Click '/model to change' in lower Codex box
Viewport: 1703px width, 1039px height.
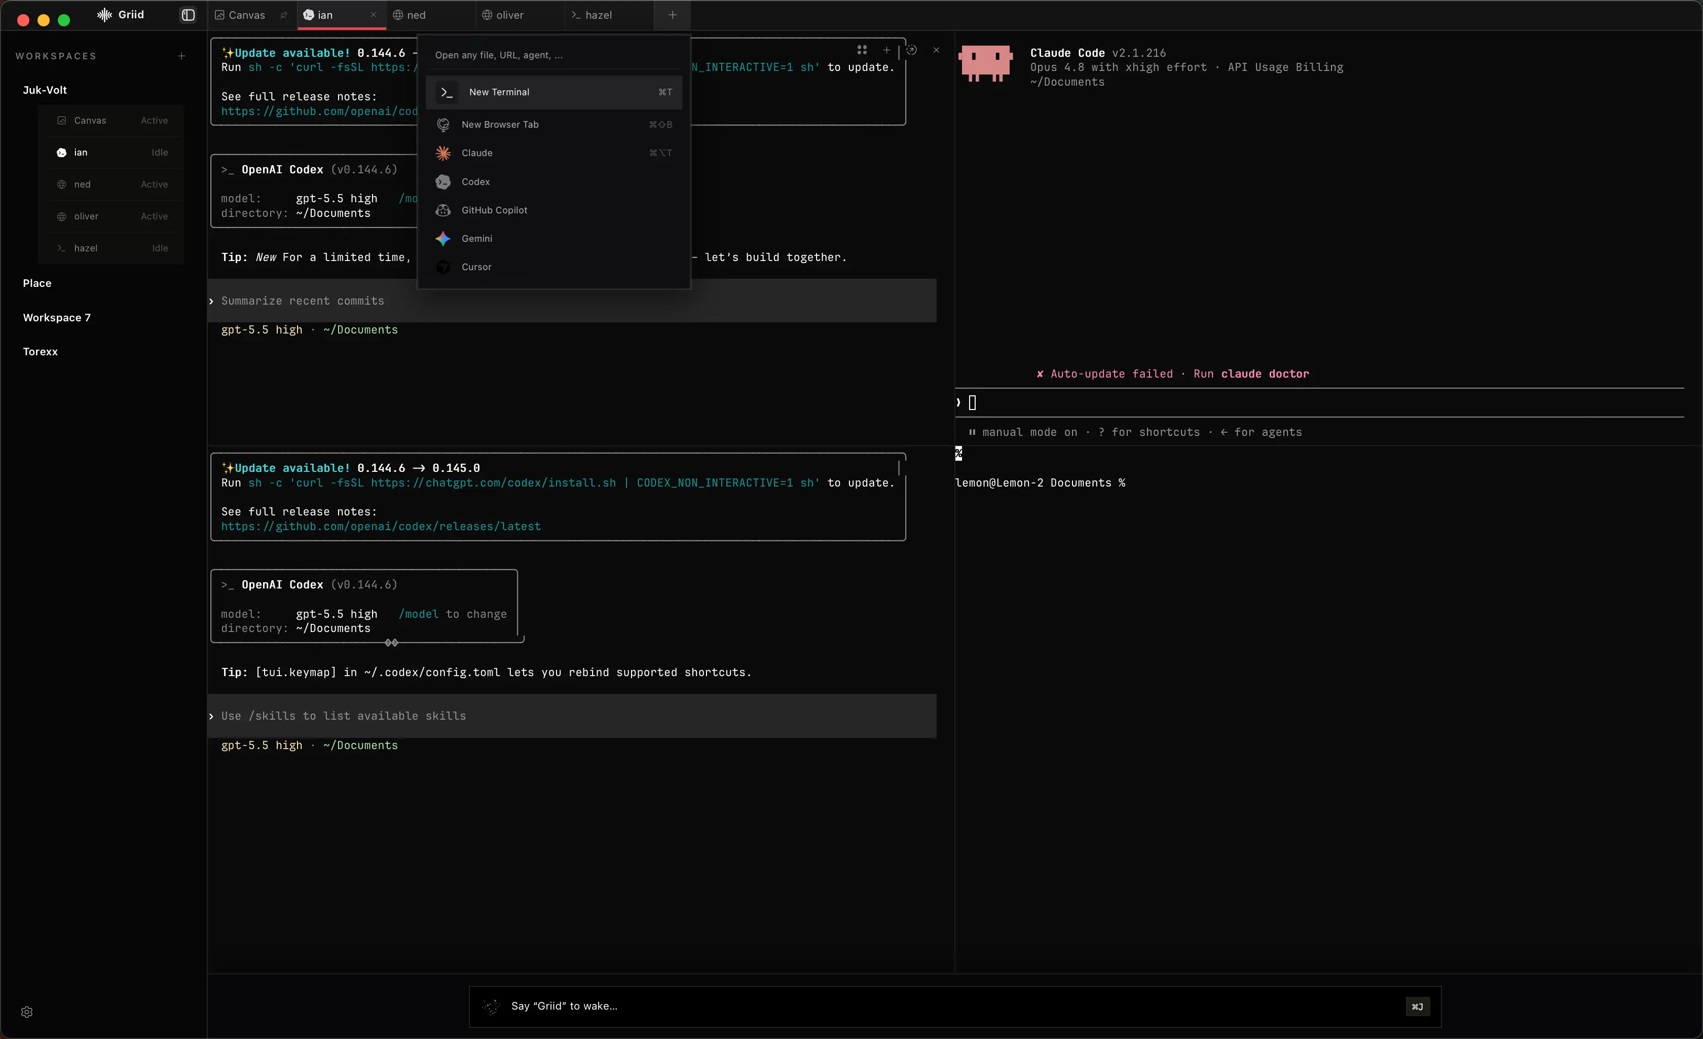click(453, 614)
